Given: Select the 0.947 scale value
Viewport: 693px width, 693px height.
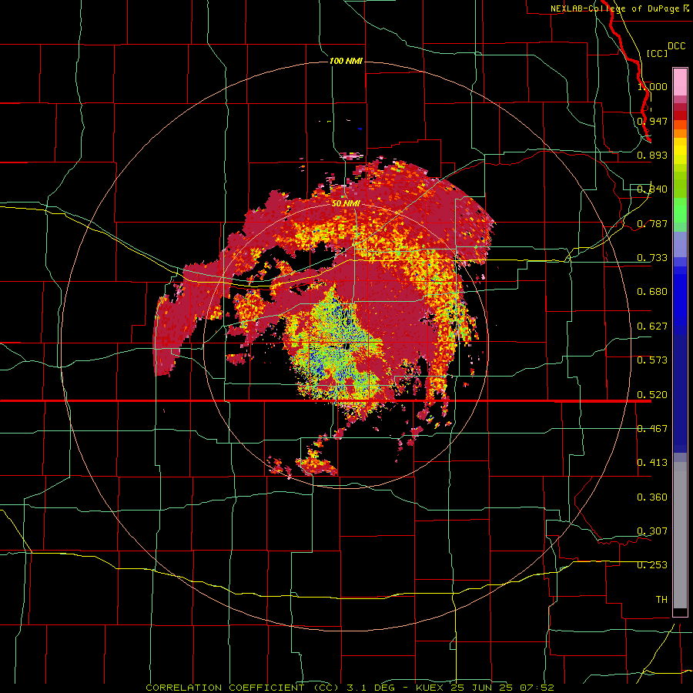Looking at the screenshot, I should coord(652,121).
